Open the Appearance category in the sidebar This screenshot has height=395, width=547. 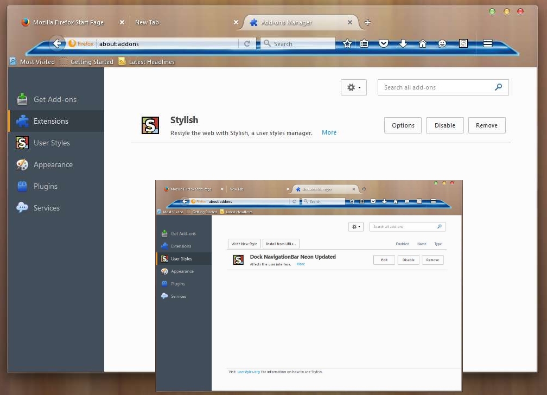53,164
